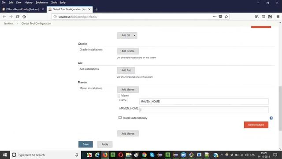Screen dimensions: 282x159
Task: Click the Dropbox icon in system tray
Action: click(x=232, y=155)
